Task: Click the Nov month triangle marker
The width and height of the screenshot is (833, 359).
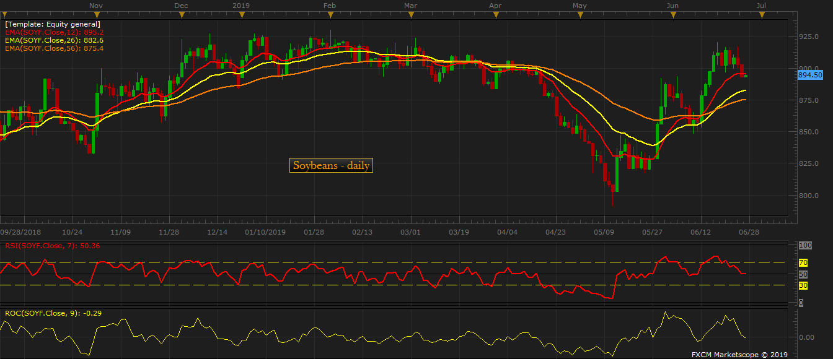Action: point(95,15)
